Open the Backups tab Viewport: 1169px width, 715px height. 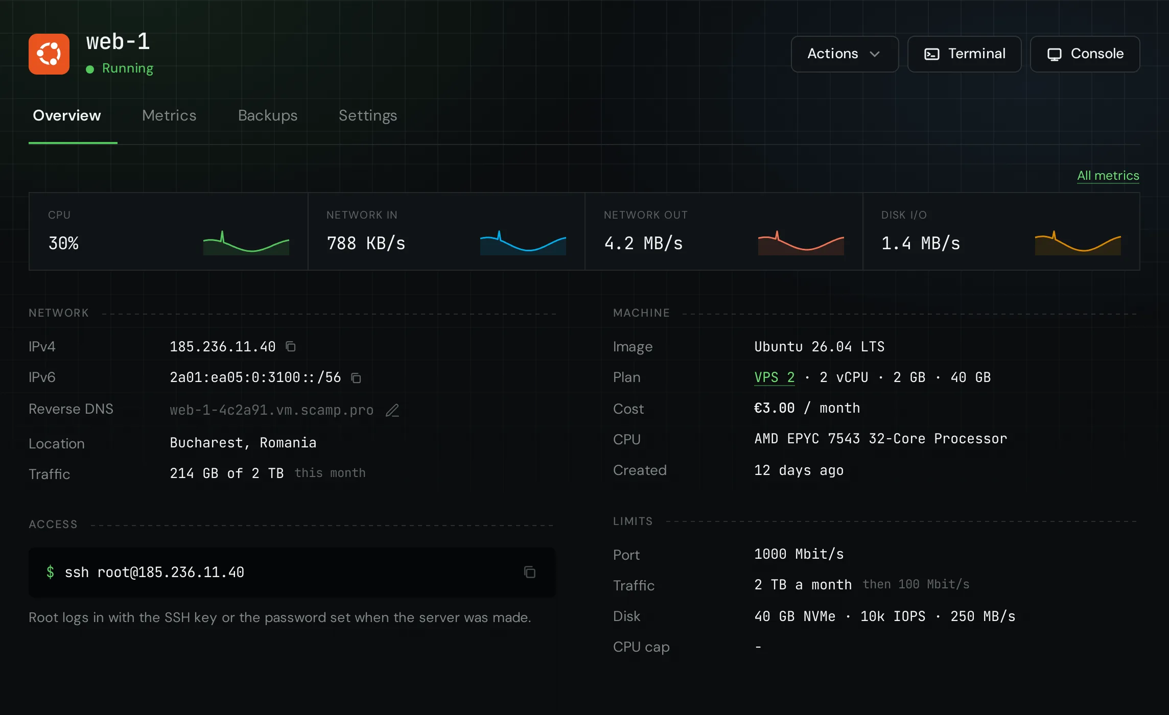tap(268, 115)
